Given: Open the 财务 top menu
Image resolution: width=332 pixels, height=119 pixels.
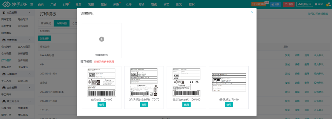Looking at the screenshot, I should point(166,4).
